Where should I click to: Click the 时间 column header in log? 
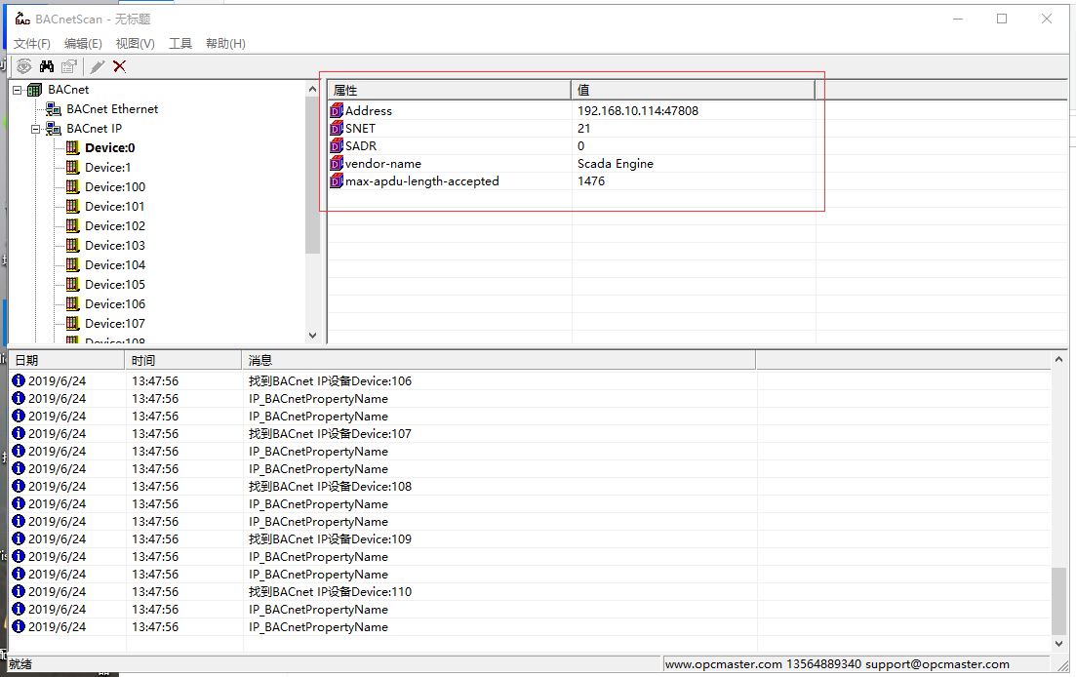tap(183, 360)
